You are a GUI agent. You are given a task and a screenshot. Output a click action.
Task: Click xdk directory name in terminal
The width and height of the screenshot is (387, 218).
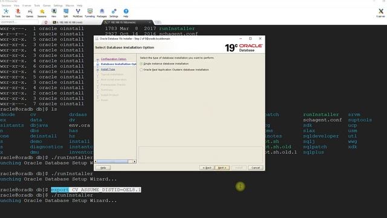click(x=353, y=147)
